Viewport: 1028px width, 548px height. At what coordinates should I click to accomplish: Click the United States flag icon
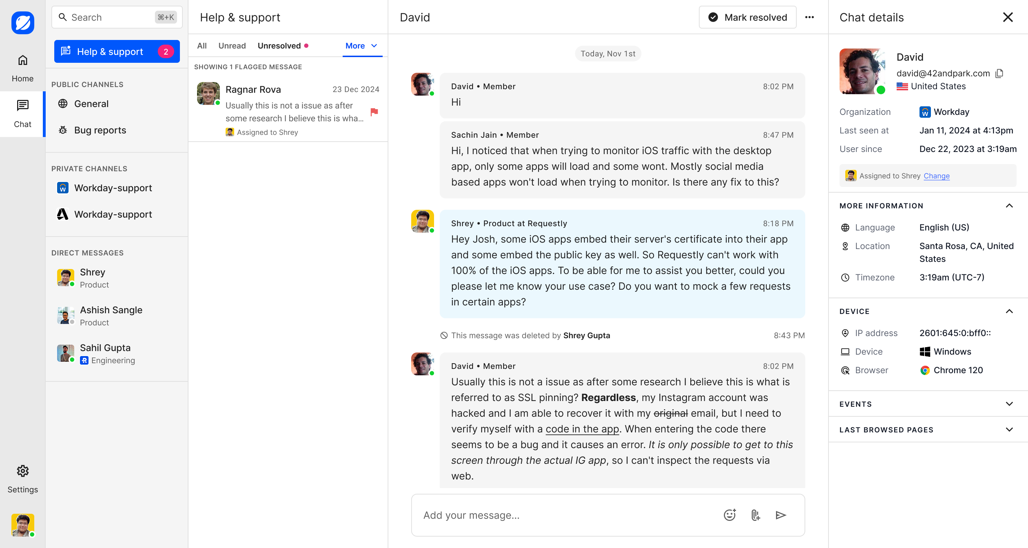[902, 86]
